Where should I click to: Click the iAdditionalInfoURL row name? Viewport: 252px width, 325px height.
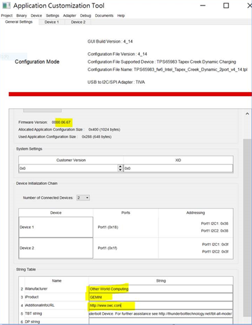point(40,305)
